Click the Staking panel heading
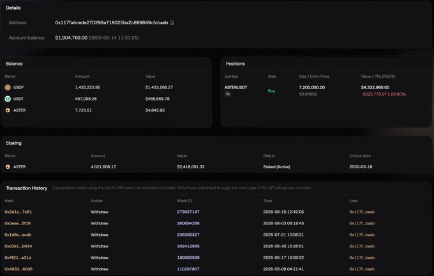Viewport: 434px width, 276px height. [13, 143]
